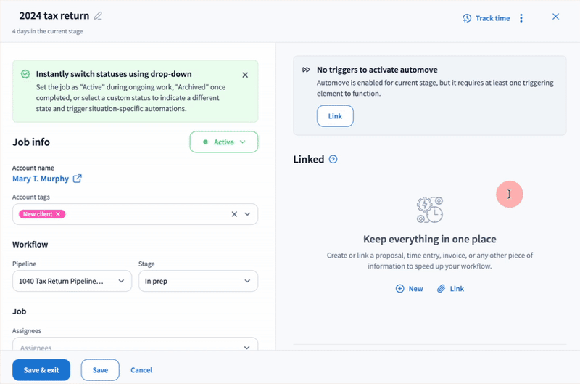580x384 pixels.
Task: Click the paperclip Link option
Action: pyautogui.click(x=450, y=289)
